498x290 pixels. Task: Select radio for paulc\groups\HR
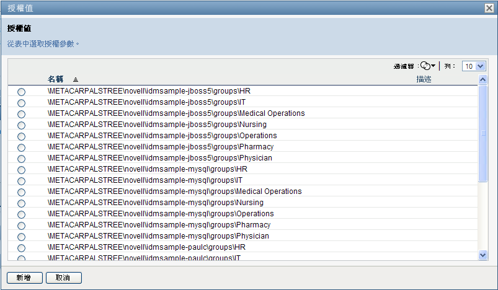[21, 248]
